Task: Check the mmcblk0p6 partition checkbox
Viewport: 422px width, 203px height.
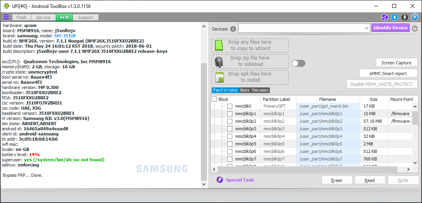Action: coord(230,151)
